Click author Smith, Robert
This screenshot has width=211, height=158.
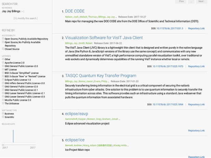click(85, 43)
